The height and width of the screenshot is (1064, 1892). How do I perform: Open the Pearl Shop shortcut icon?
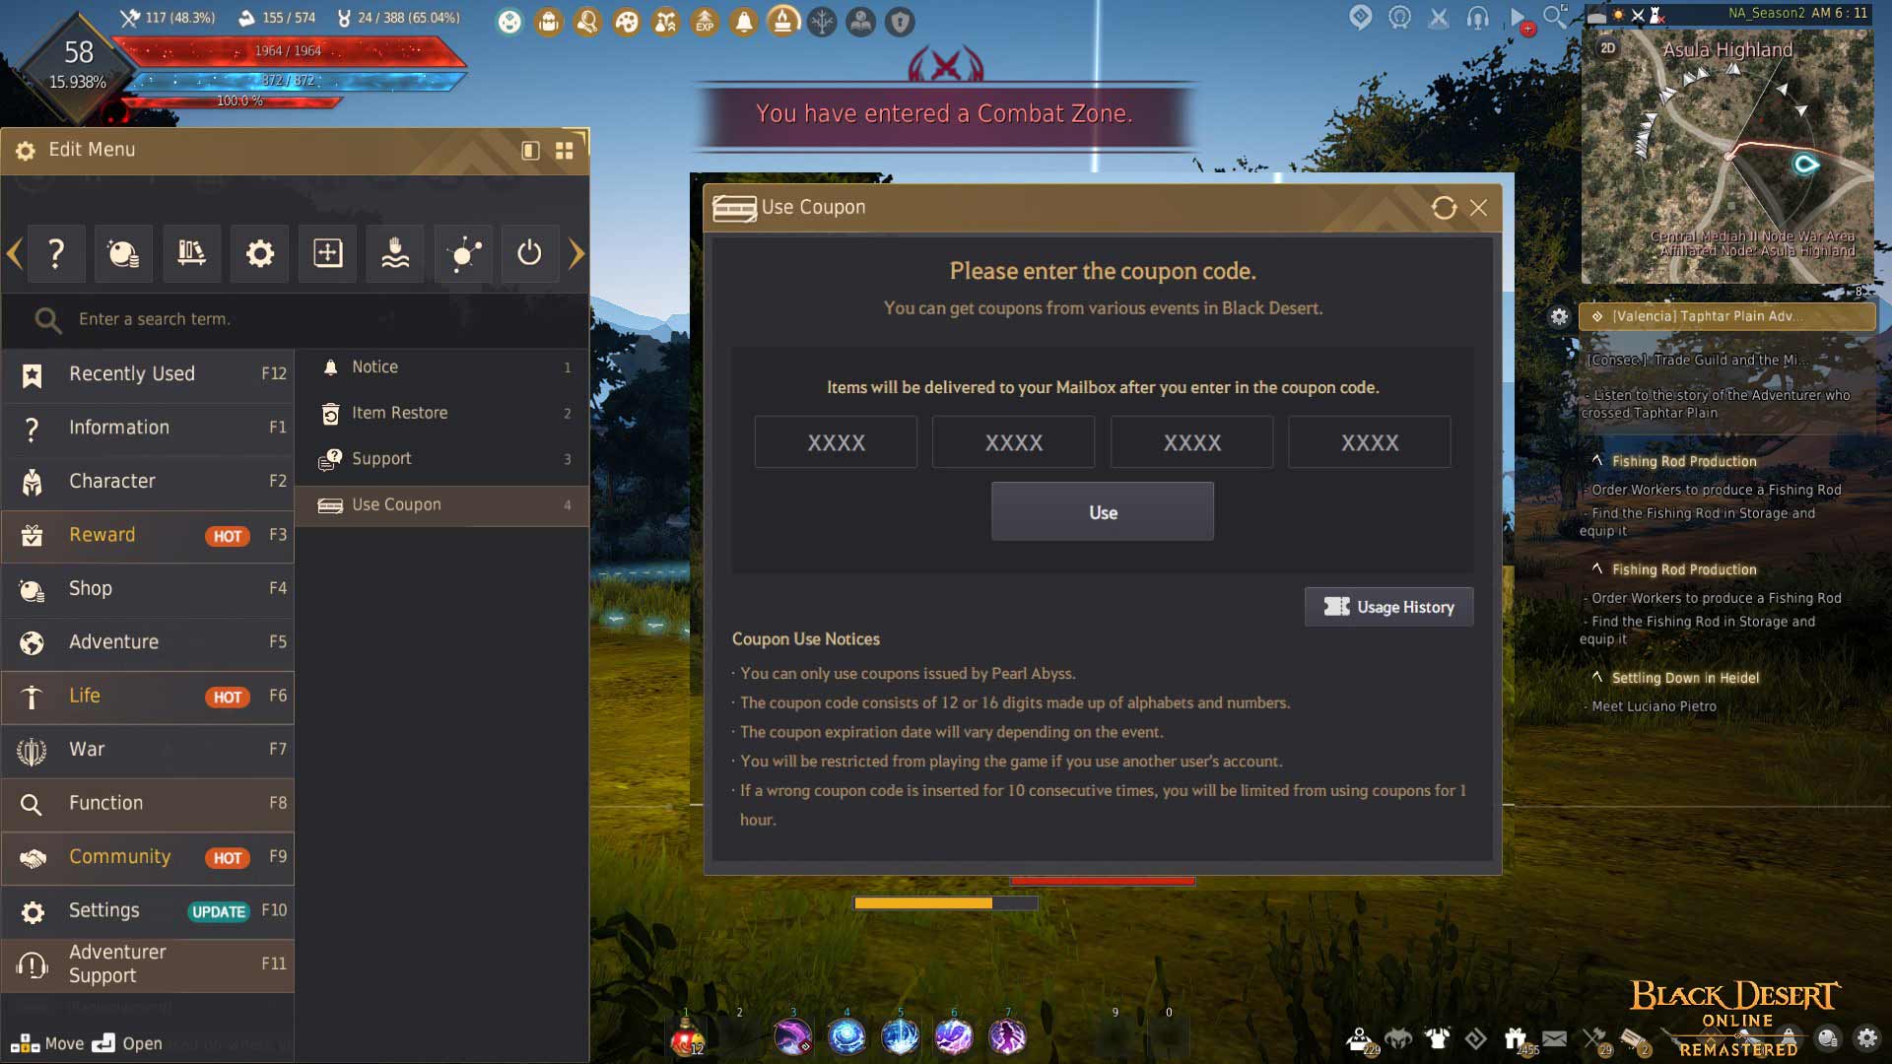click(x=123, y=253)
